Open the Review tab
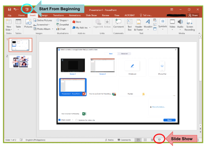The image size is (207, 147). tap(106, 15)
